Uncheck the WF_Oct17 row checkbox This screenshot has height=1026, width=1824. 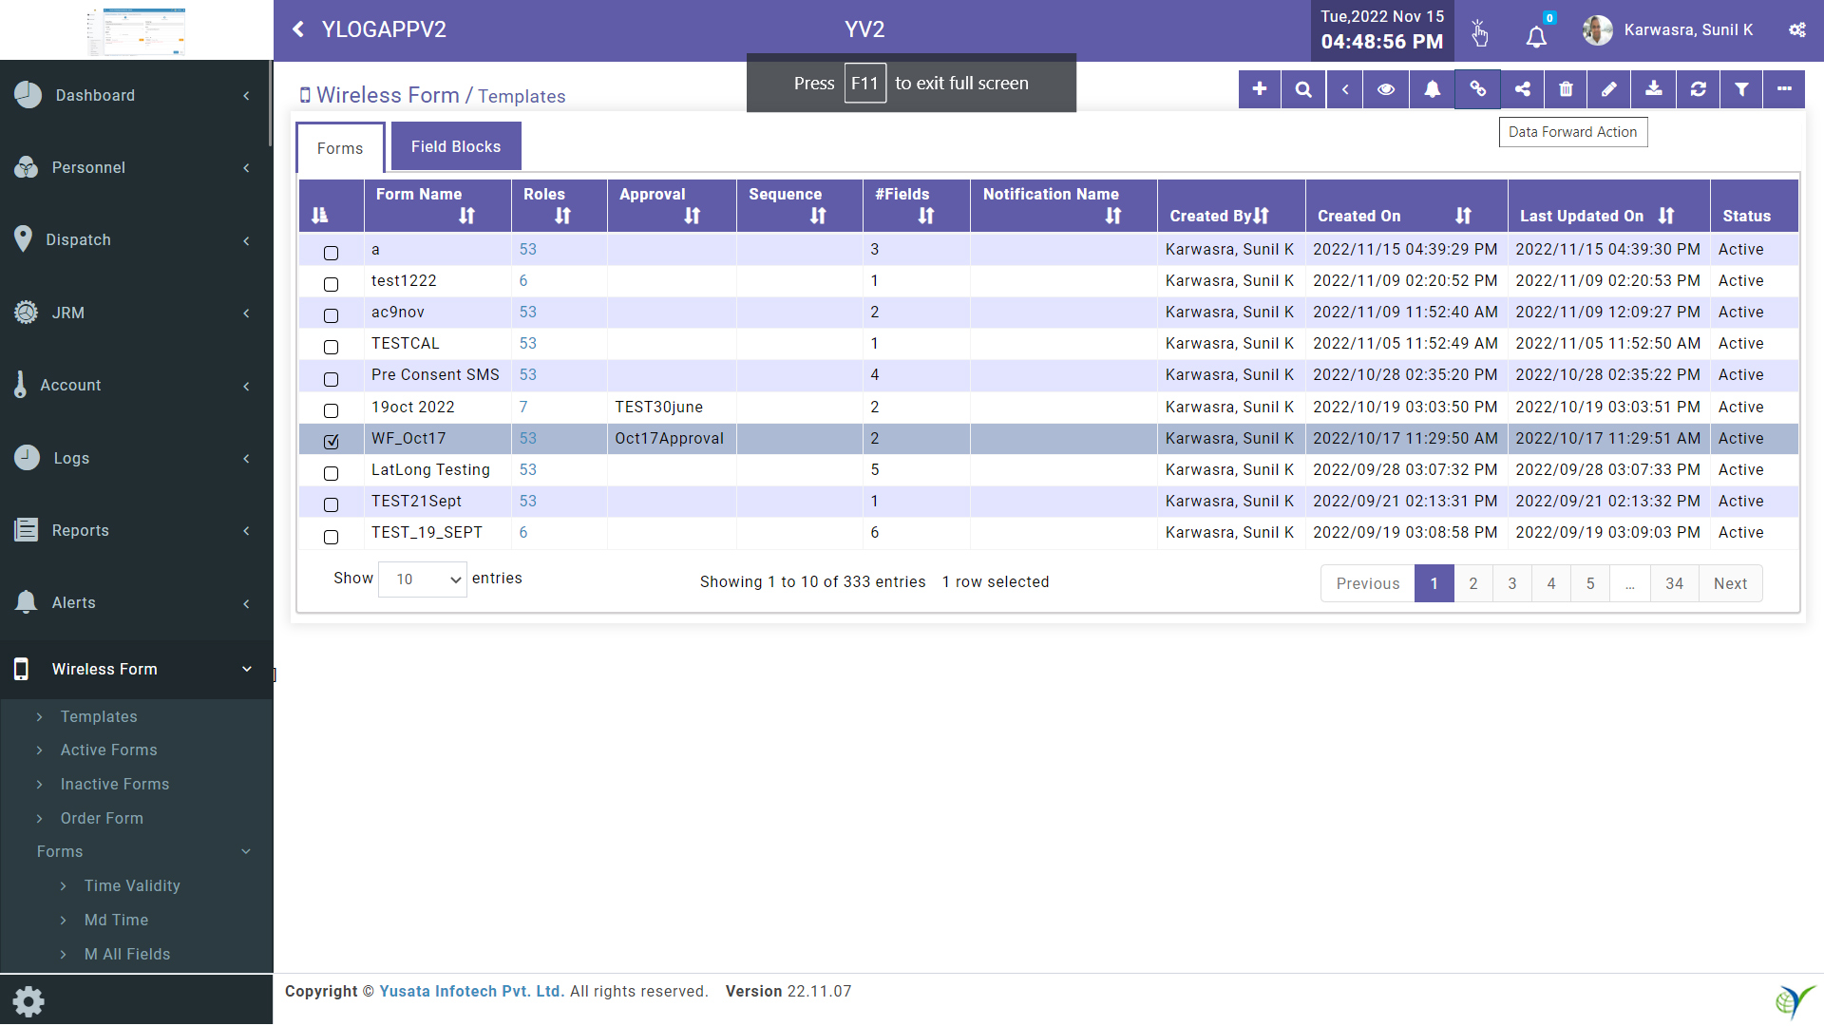[x=331, y=442]
